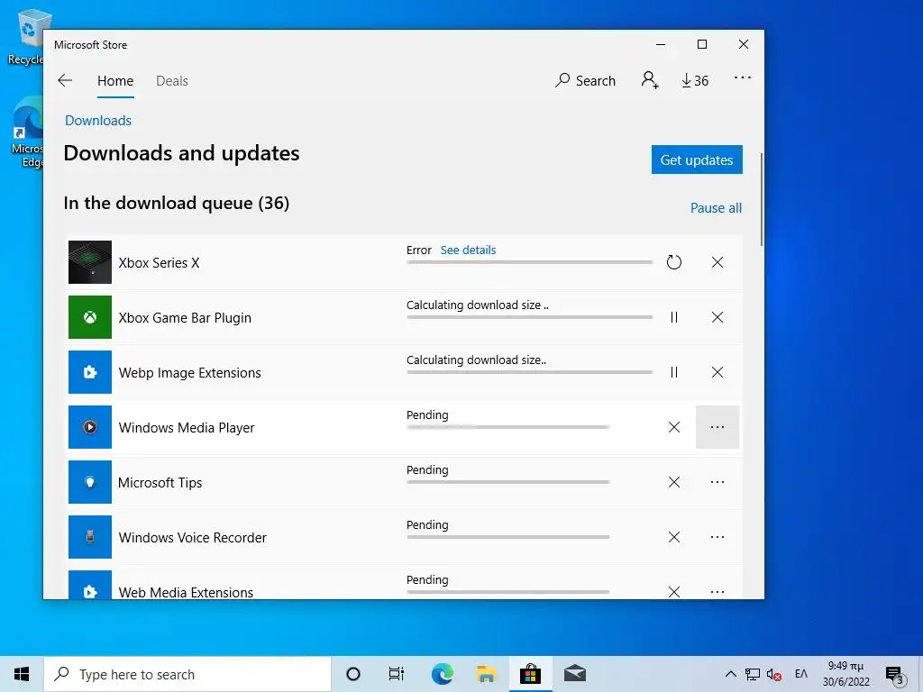This screenshot has height=692, width=923.
Task: Open Cortana from the taskbar
Action: 353,674
